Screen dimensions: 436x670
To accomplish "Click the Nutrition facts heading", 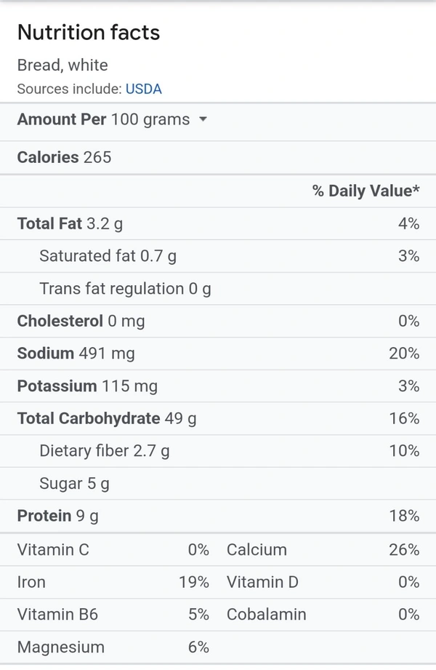I will pos(89,33).
